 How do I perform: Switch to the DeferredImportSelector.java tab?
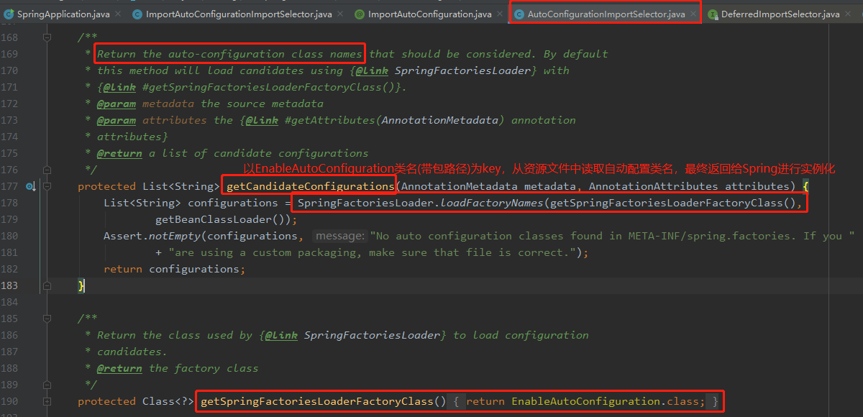[780, 14]
